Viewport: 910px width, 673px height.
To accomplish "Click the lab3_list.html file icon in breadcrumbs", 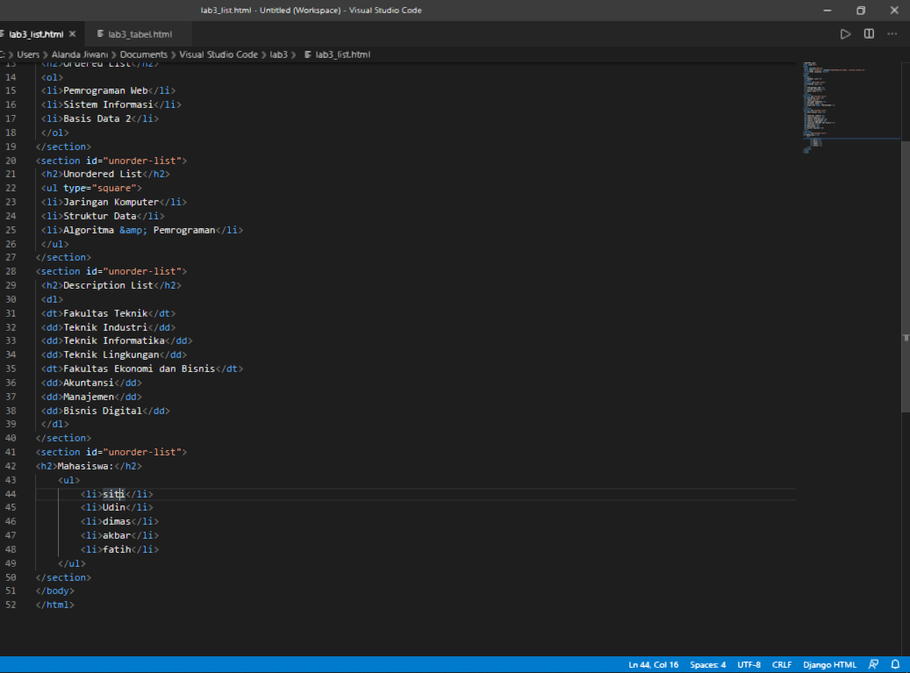I will (x=307, y=54).
